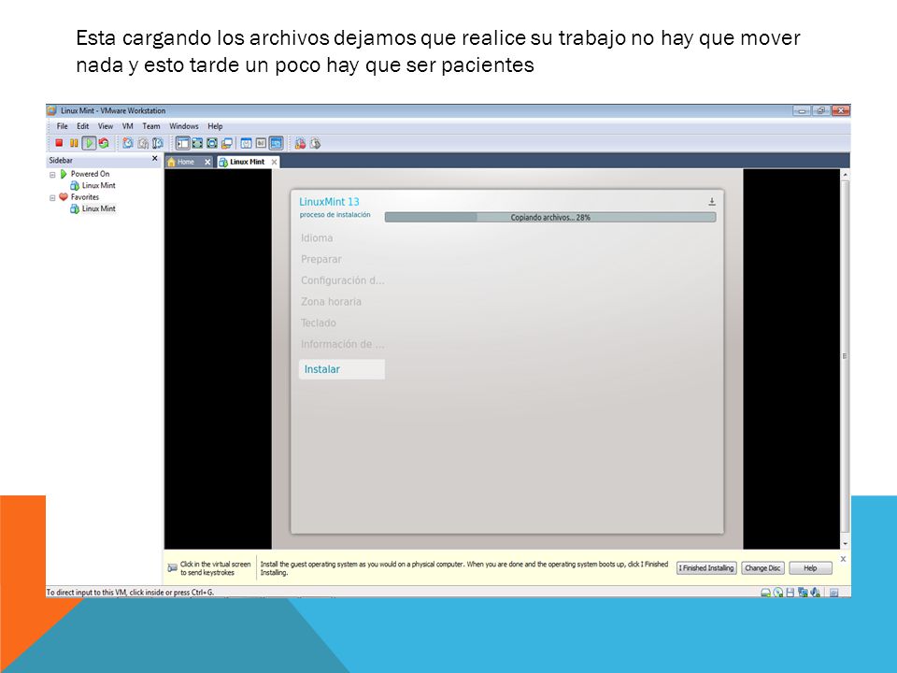Screen dimensions: 897x673
Task: Click the orange Suspend pause icon
Action: click(x=74, y=143)
